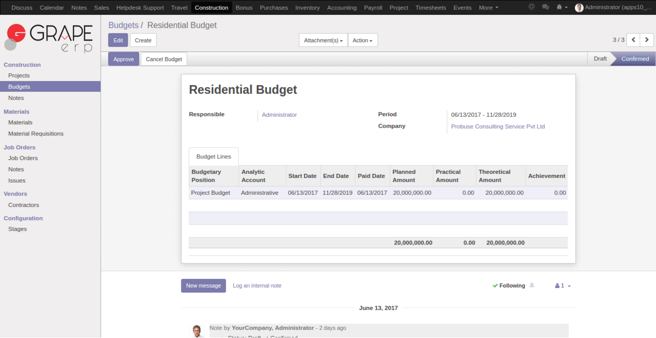The width and height of the screenshot is (656, 338).
Task: Go to previous record with left arrow
Action: (634, 40)
